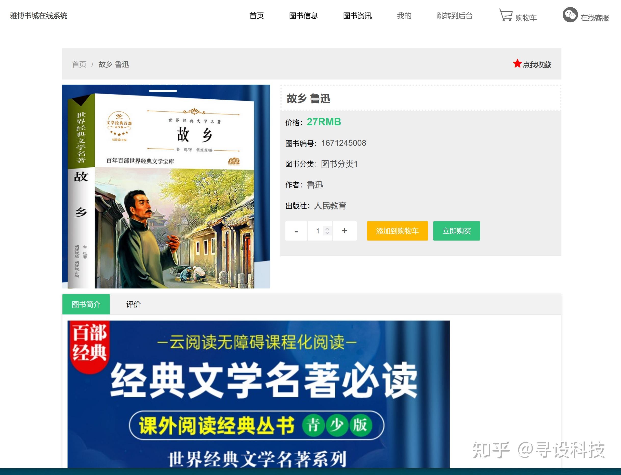Viewport: 621px width, 475px height.
Task: Click inside the quantity input field
Action: (x=318, y=231)
